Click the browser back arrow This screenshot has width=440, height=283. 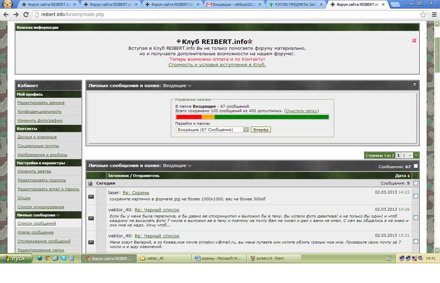coord(6,14)
